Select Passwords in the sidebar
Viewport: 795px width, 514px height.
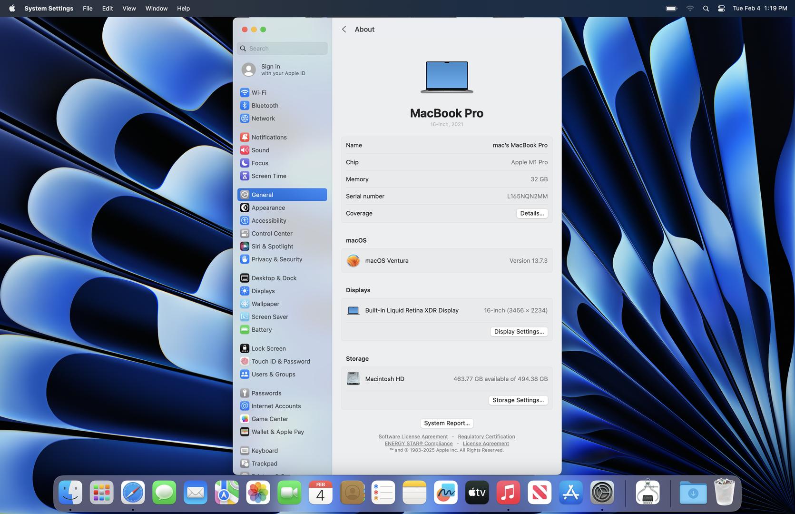[x=282, y=393]
